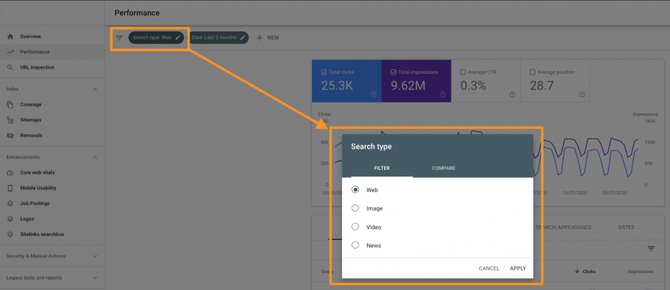Open help icon on Average position card
This screenshot has width=670, height=290.
582,95
